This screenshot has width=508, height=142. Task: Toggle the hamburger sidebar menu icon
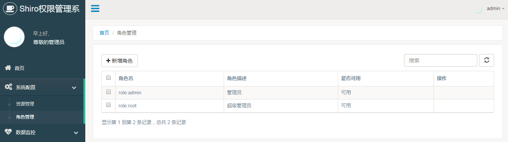(x=95, y=9)
